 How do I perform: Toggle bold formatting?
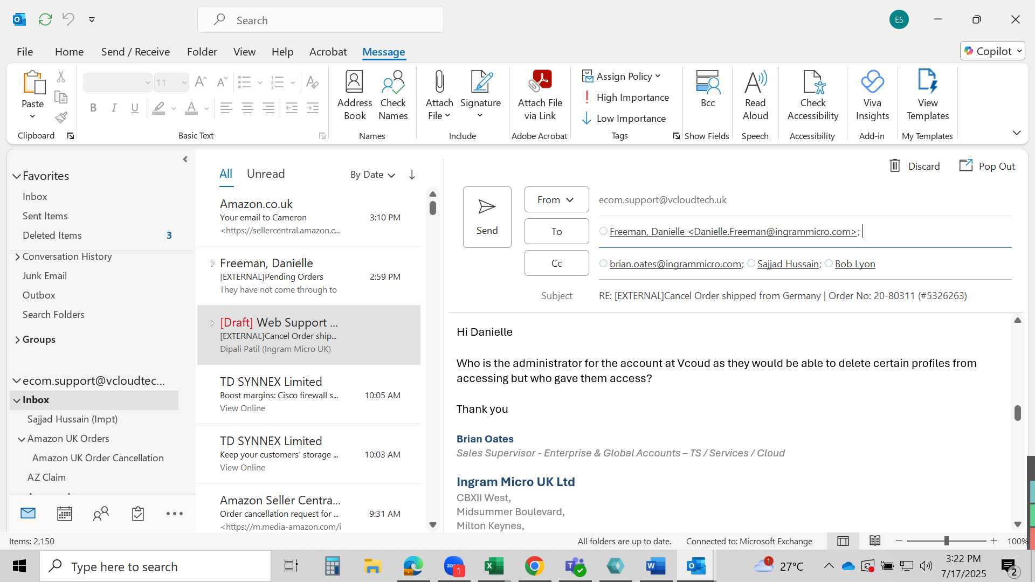click(x=93, y=108)
